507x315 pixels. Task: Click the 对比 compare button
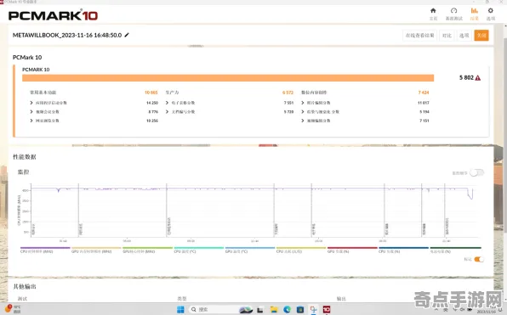[x=447, y=35]
